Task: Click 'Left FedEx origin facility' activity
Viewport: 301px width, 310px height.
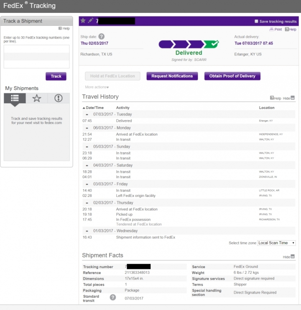Action: click(136, 196)
